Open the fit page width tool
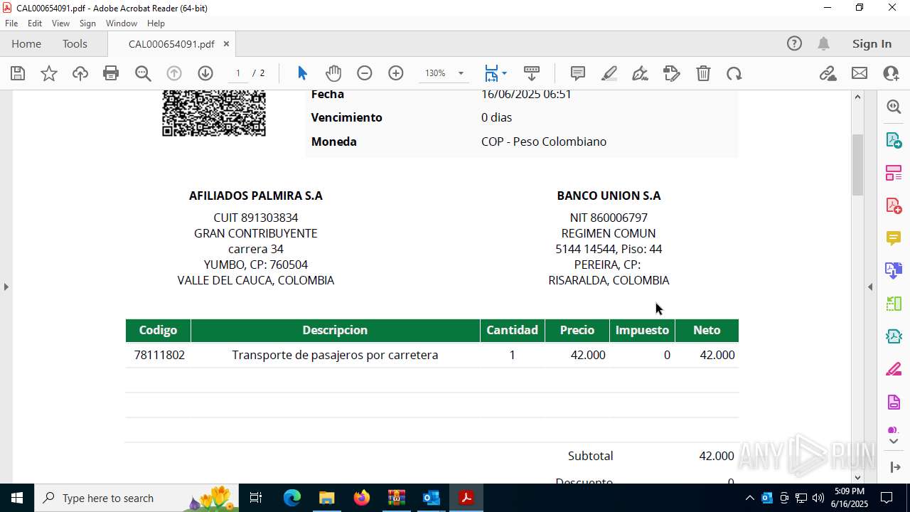Image resolution: width=910 pixels, height=512 pixels. coord(491,73)
